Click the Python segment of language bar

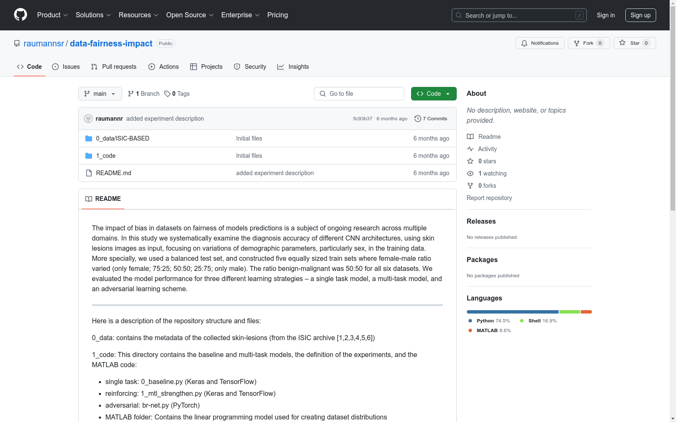[512, 312]
